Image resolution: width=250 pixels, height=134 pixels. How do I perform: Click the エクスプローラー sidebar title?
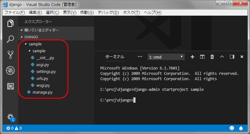(38, 22)
